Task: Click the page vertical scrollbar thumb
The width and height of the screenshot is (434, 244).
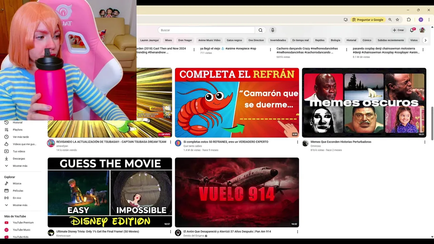Action: [x=432, y=123]
